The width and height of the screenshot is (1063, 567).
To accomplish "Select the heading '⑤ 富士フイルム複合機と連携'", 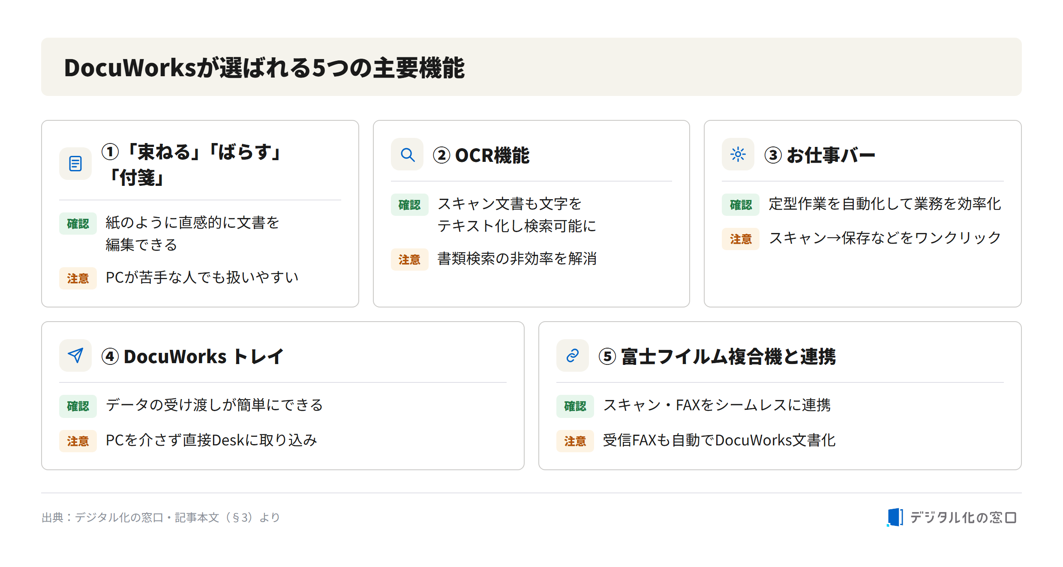I will click(x=717, y=356).
